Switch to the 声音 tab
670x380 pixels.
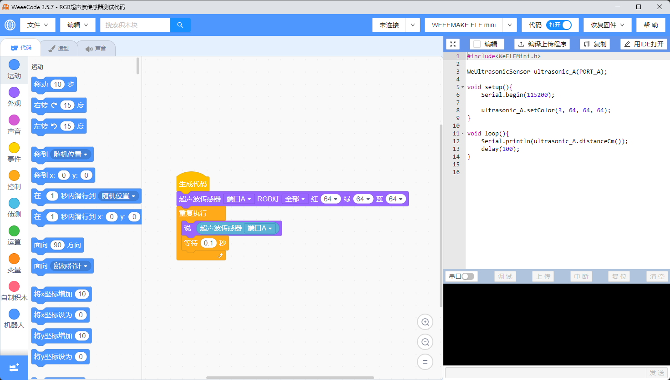(x=96, y=48)
